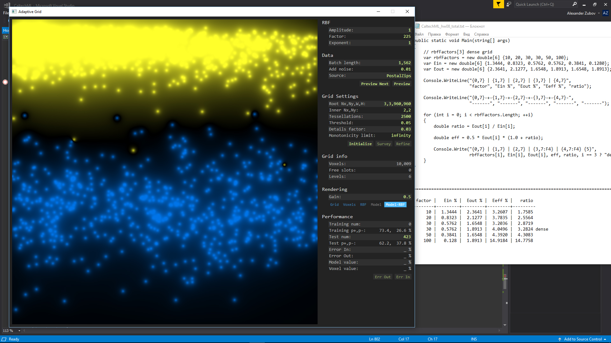Click the red breakpoint marker
This screenshot has width=611, height=343.
point(5,82)
